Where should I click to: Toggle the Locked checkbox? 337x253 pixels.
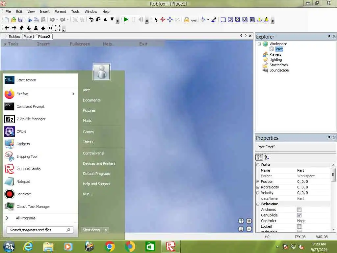coord(299,226)
